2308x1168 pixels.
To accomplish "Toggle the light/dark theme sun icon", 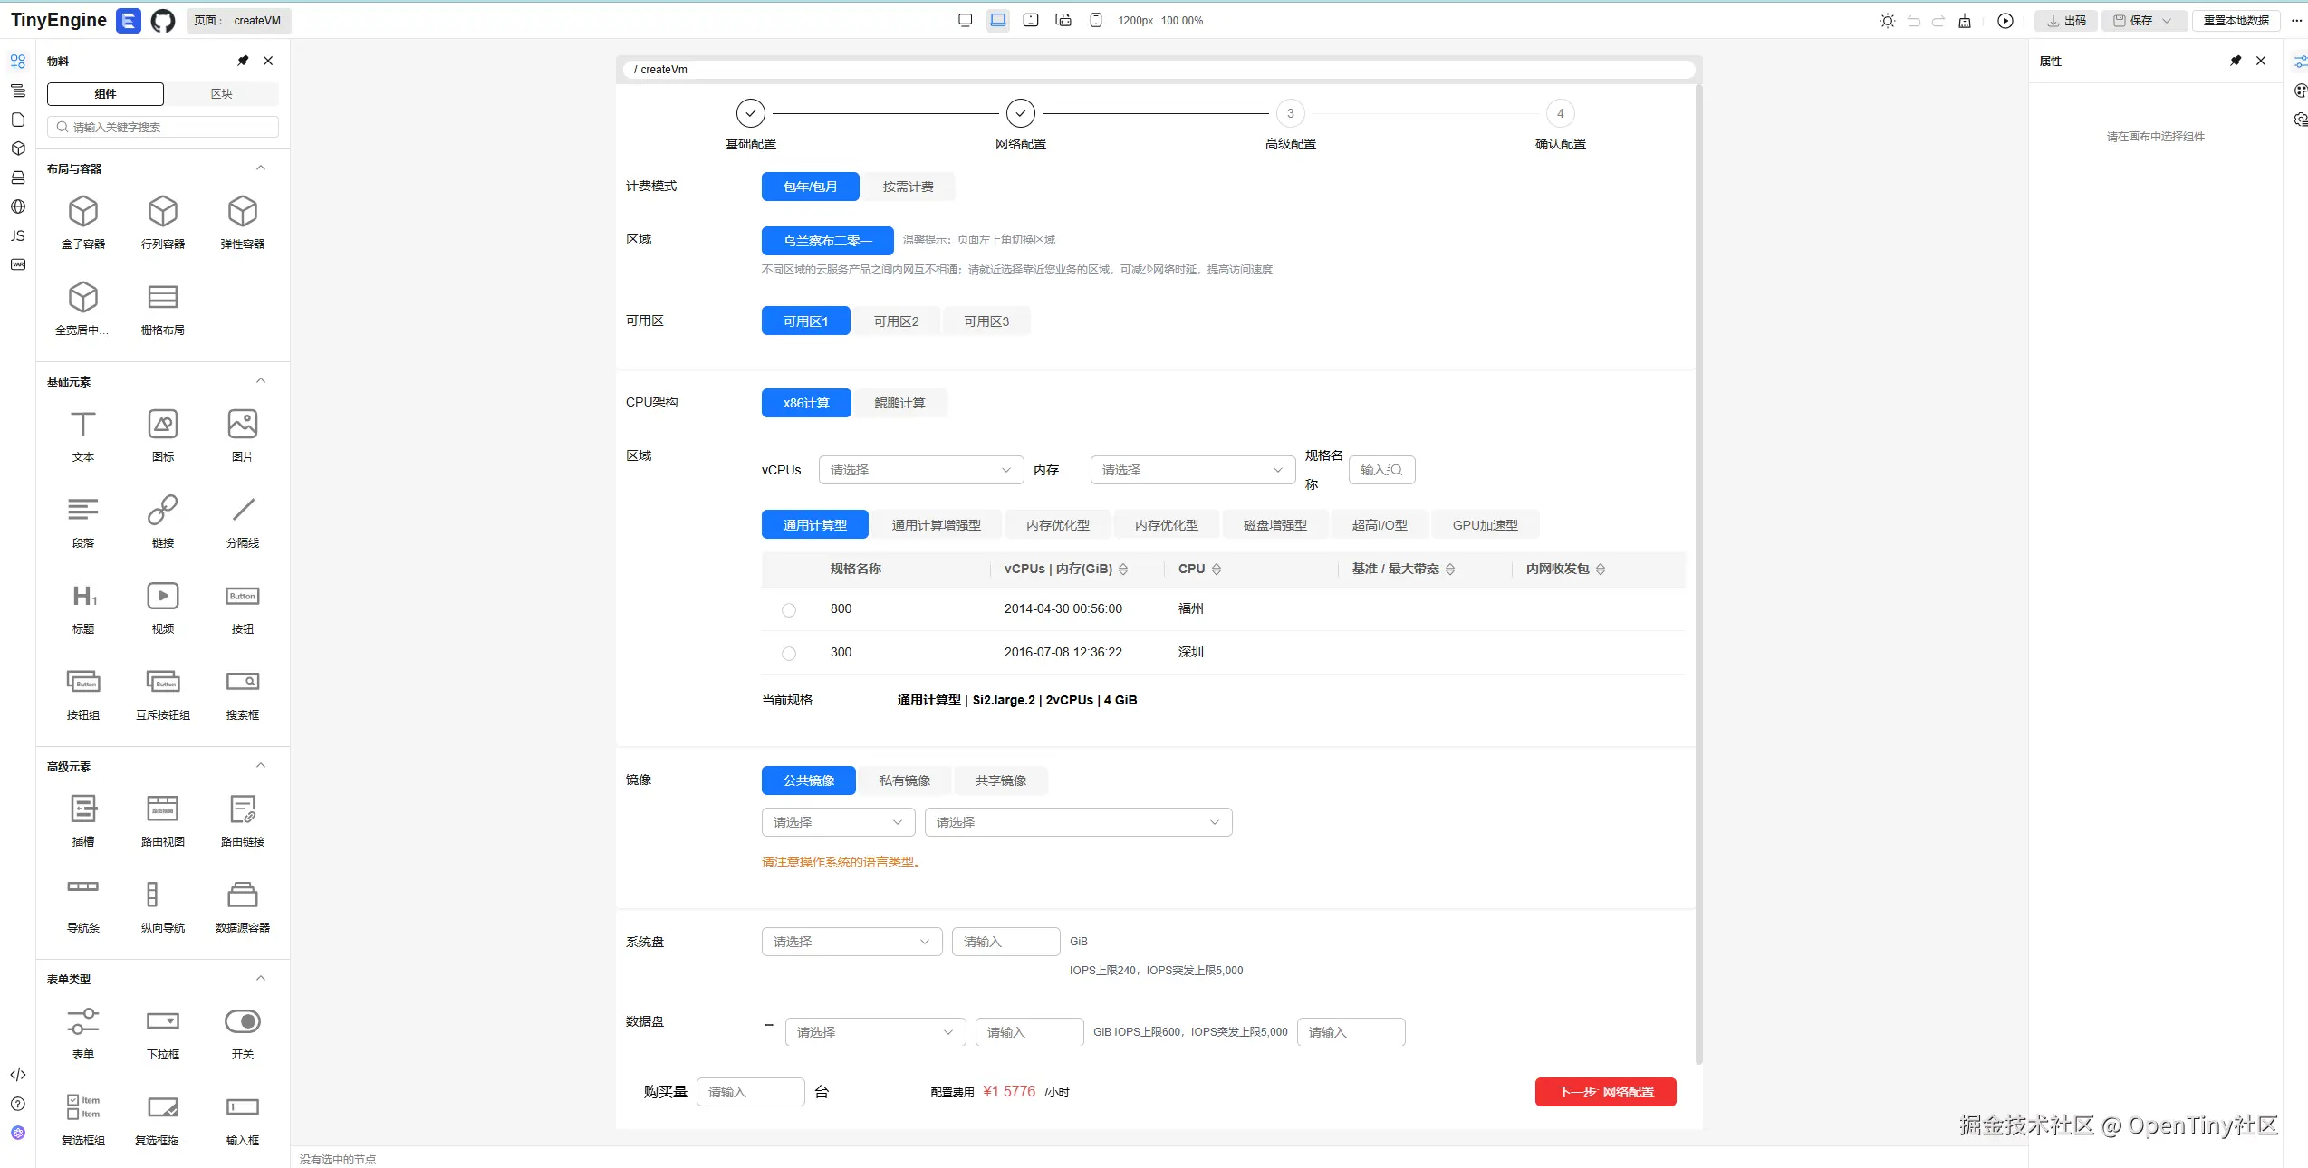I will [x=1887, y=21].
